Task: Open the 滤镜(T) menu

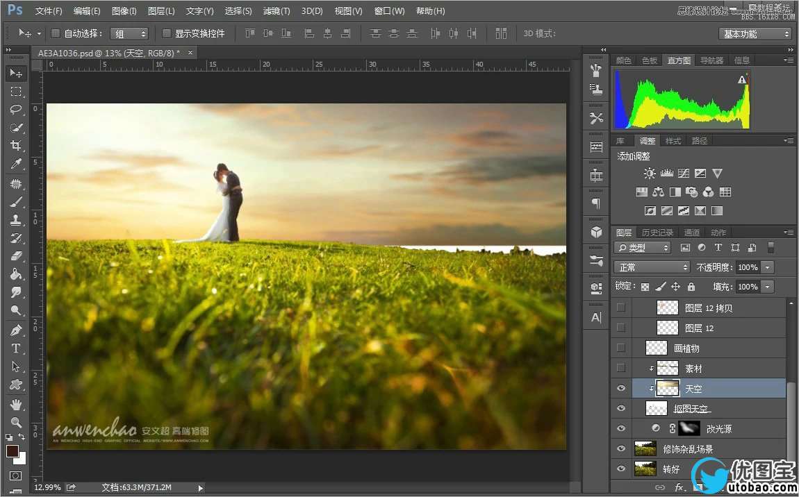Action: 277,10
